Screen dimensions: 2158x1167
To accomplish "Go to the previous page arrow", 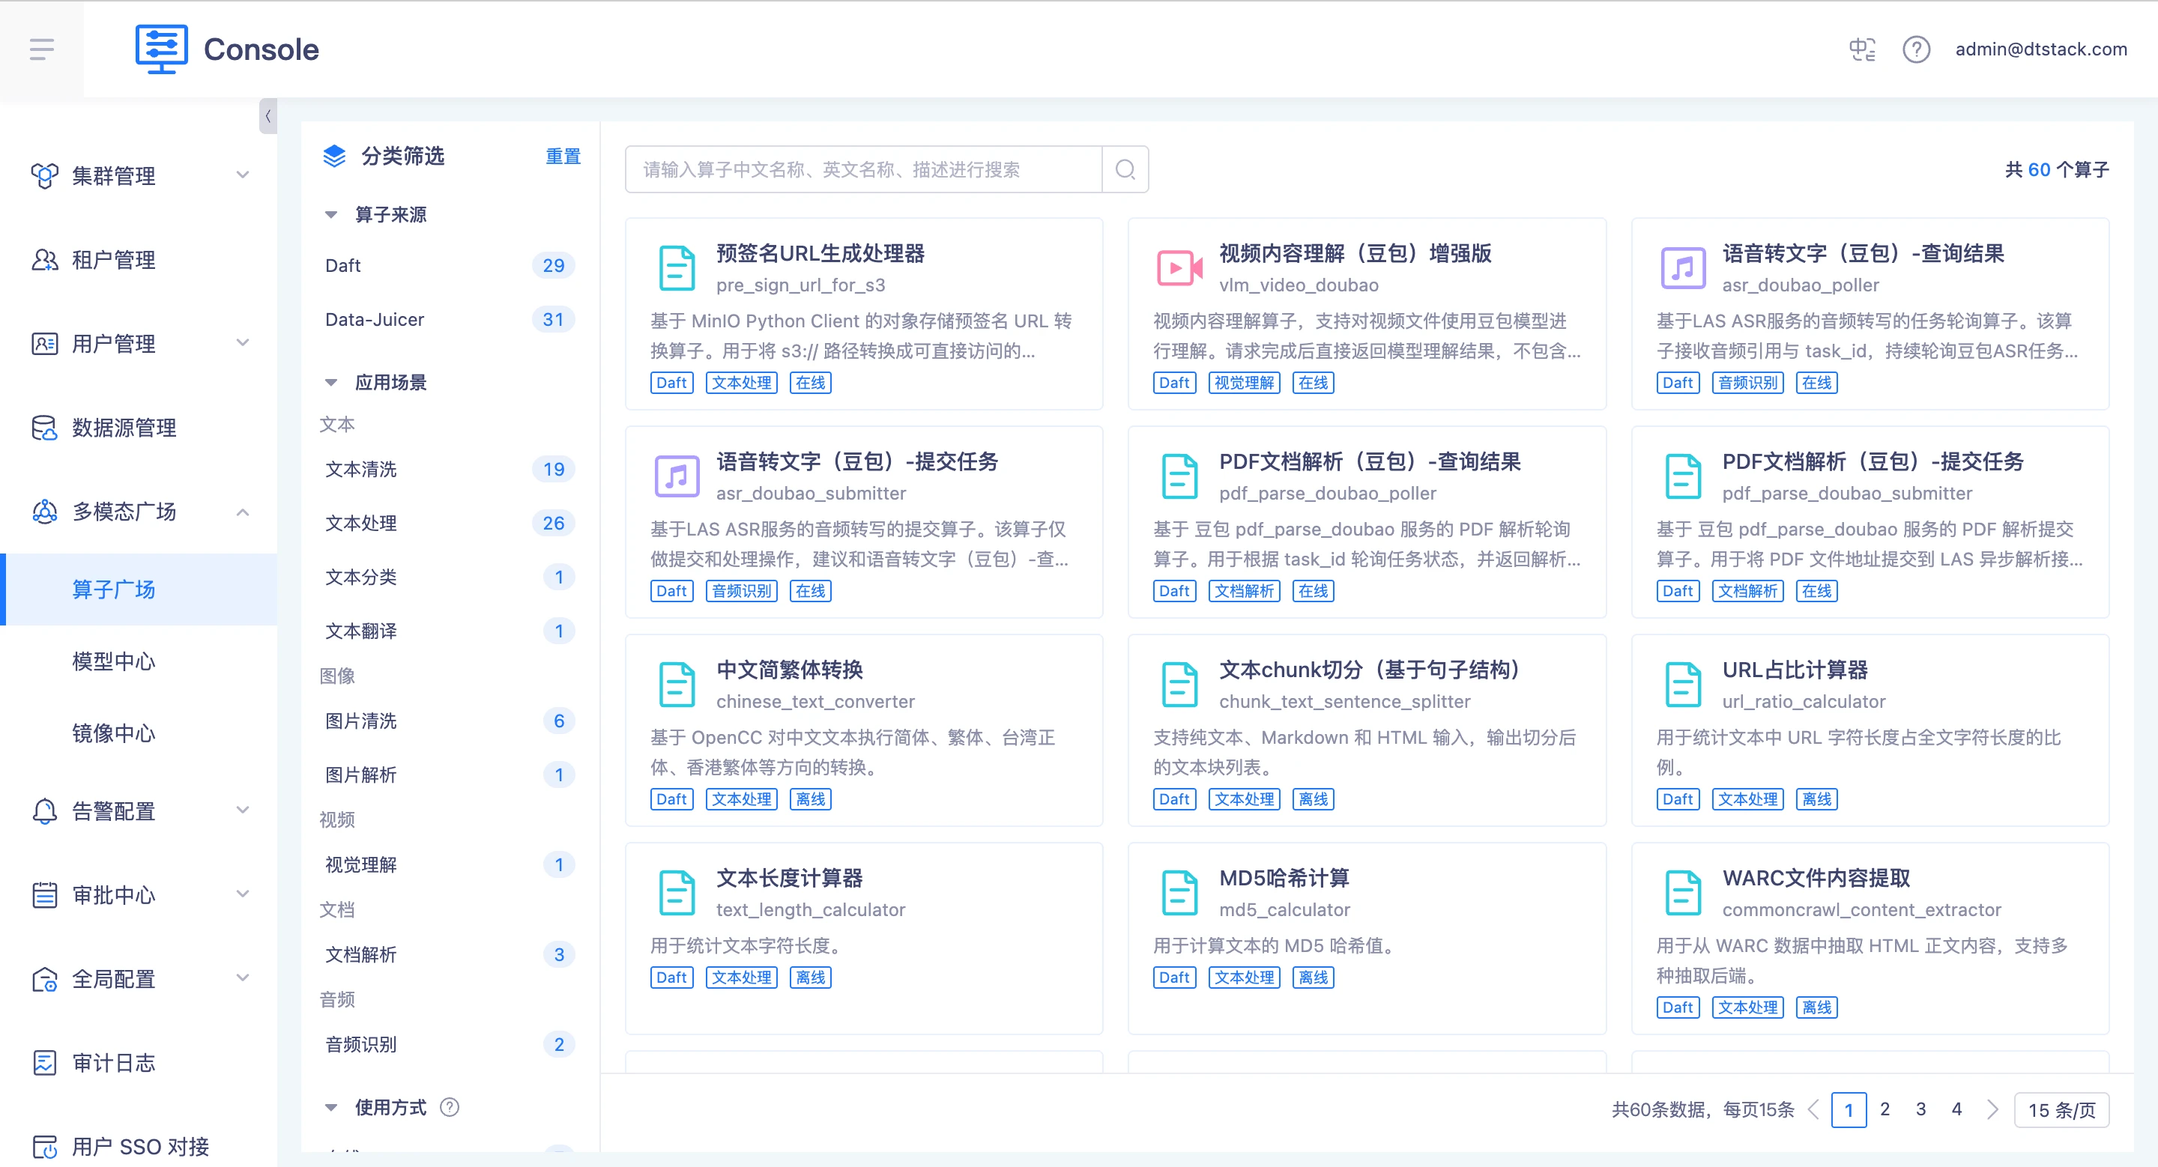I will (1813, 1110).
